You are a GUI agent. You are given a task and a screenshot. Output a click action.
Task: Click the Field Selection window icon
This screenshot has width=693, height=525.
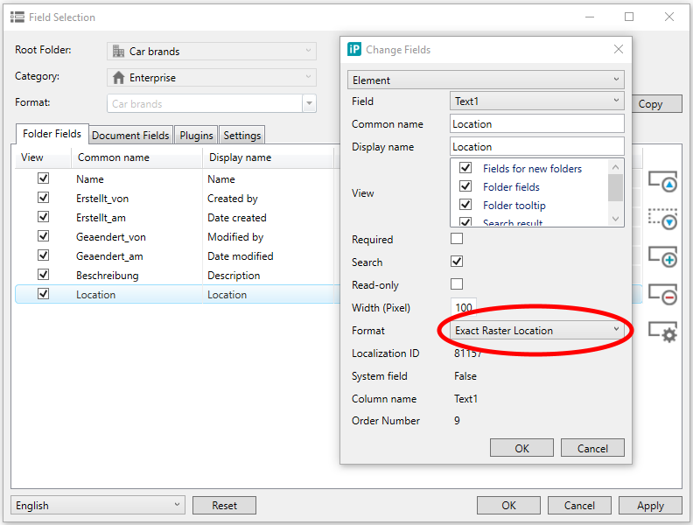(x=17, y=17)
